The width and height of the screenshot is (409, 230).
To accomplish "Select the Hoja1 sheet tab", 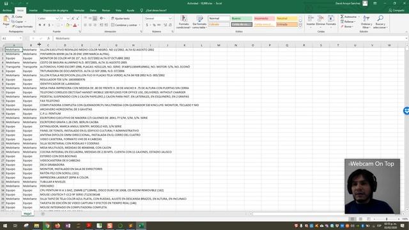I will [x=27, y=213].
